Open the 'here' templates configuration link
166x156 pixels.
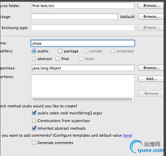127,135
